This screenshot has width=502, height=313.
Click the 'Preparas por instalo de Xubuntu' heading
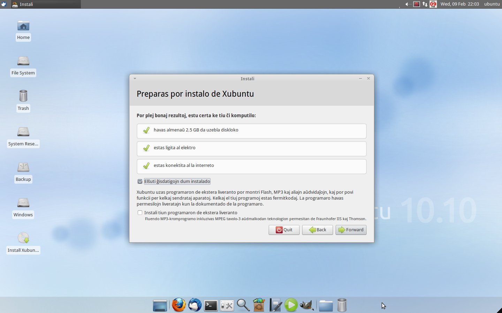[x=195, y=94]
